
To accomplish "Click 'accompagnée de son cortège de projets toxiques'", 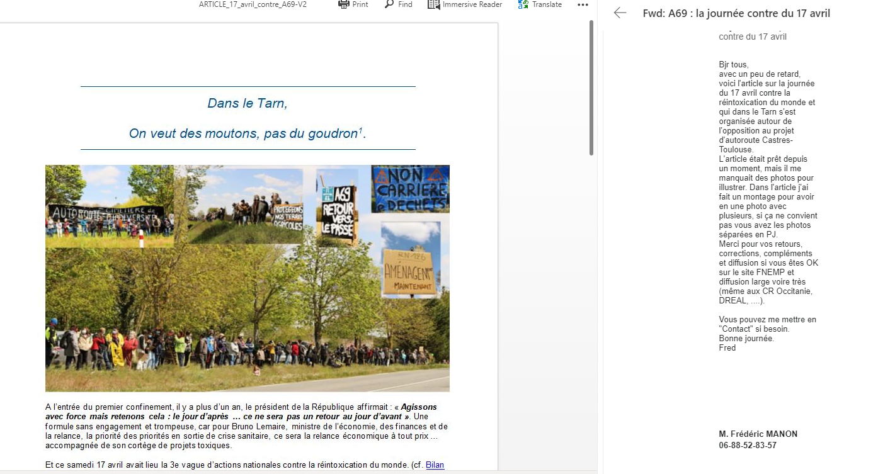I will pyautogui.click(x=138, y=446).
